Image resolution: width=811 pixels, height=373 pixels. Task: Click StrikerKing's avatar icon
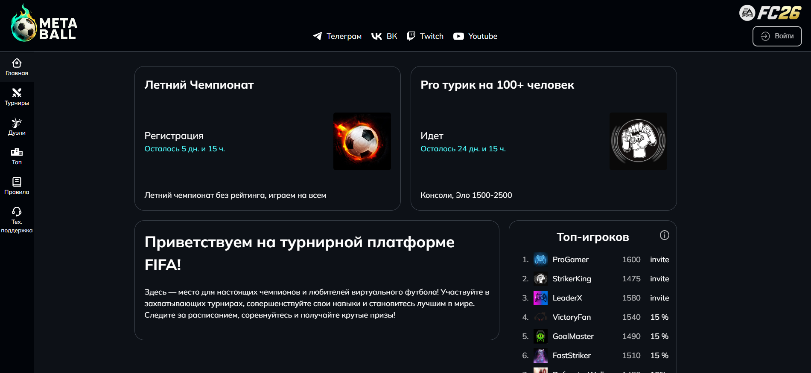[x=540, y=278]
